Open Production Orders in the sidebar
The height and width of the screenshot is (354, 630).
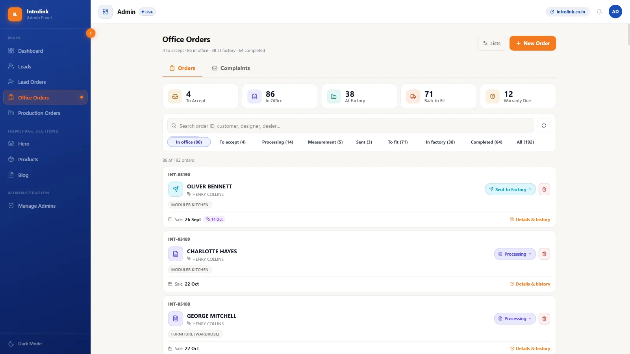pyautogui.click(x=45, y=113)
